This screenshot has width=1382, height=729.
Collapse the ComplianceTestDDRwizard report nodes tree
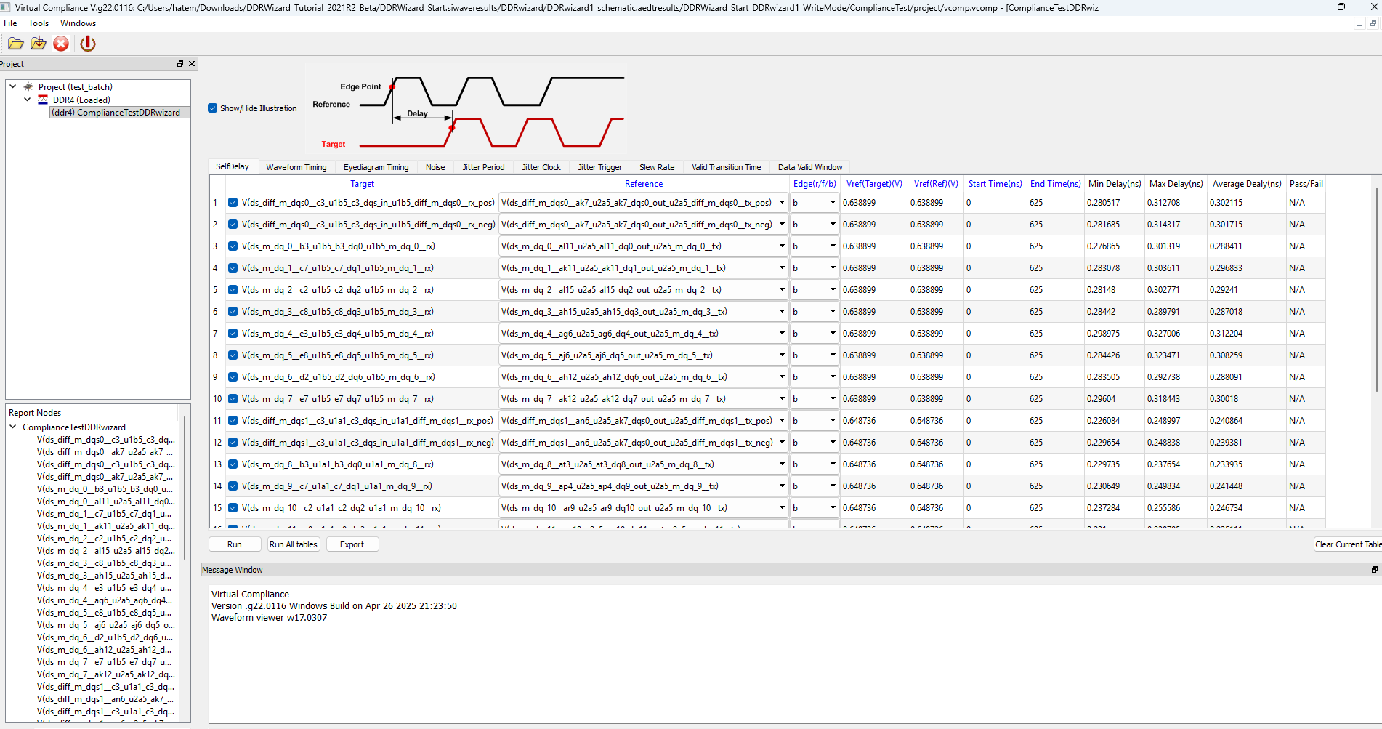coord(13,427)
